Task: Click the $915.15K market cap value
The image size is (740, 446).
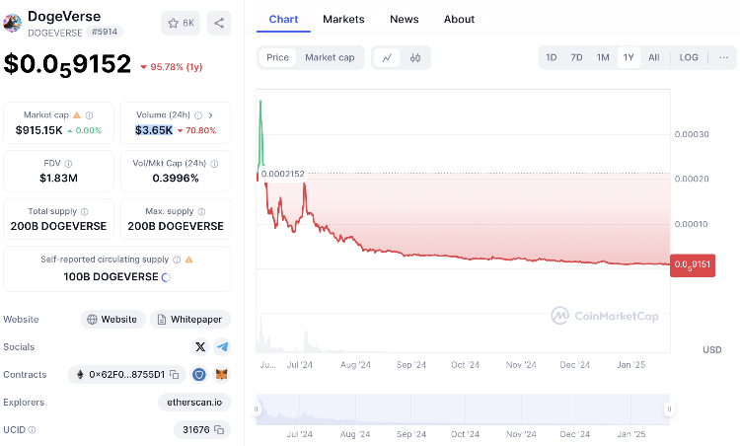Action: point(38,130)
